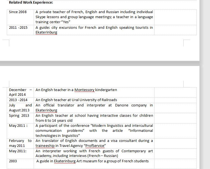Click the "Spring 2013" date cell
Screen dimensions: 210x169
point(19,116)
